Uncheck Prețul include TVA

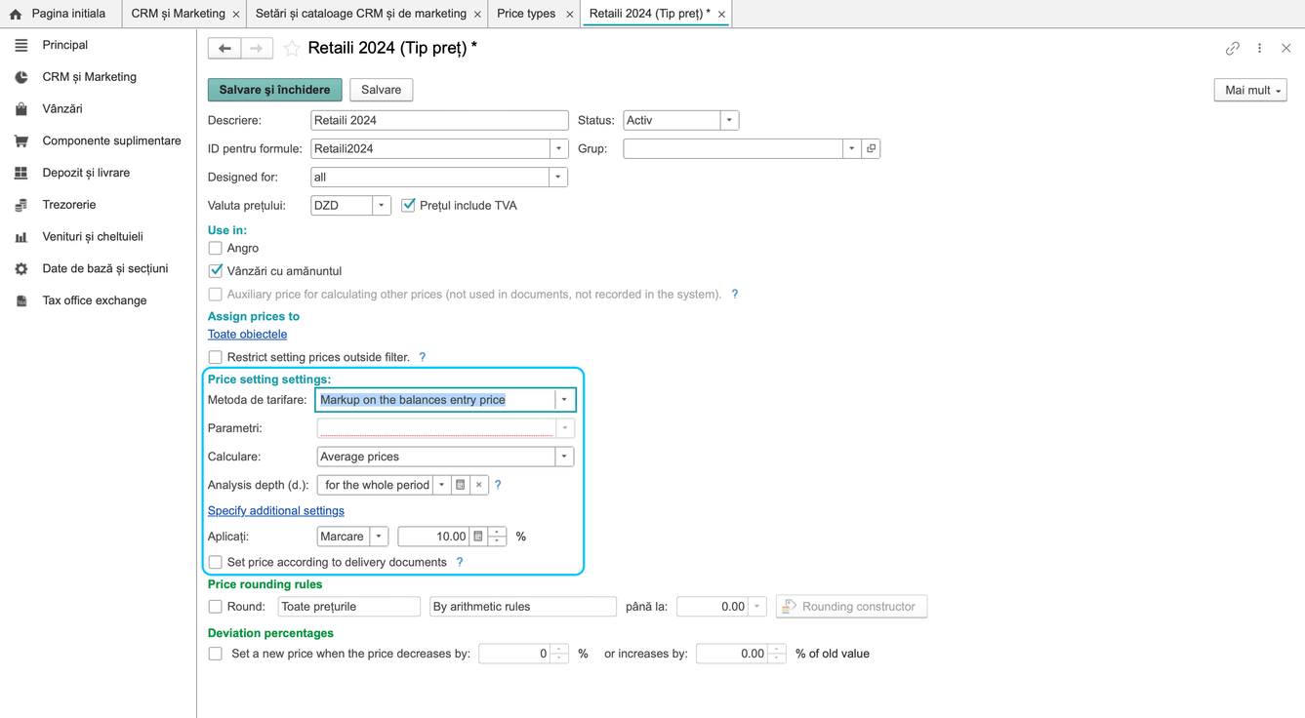[408, 205]
